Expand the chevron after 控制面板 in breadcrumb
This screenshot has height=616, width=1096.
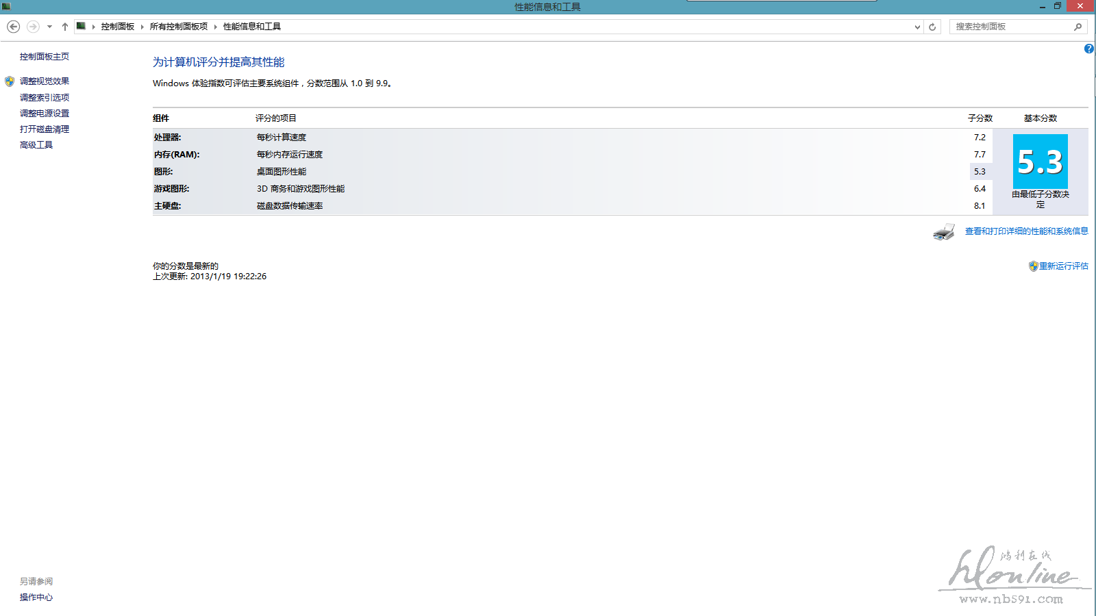click(x=142, y=27)
